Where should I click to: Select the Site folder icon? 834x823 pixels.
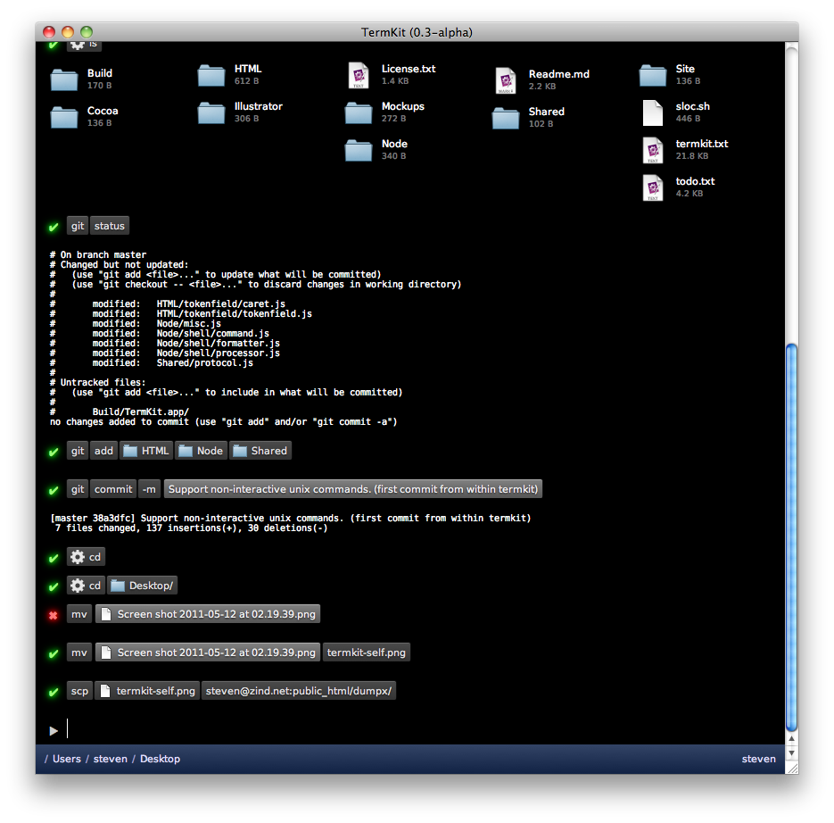click(653, 75)
